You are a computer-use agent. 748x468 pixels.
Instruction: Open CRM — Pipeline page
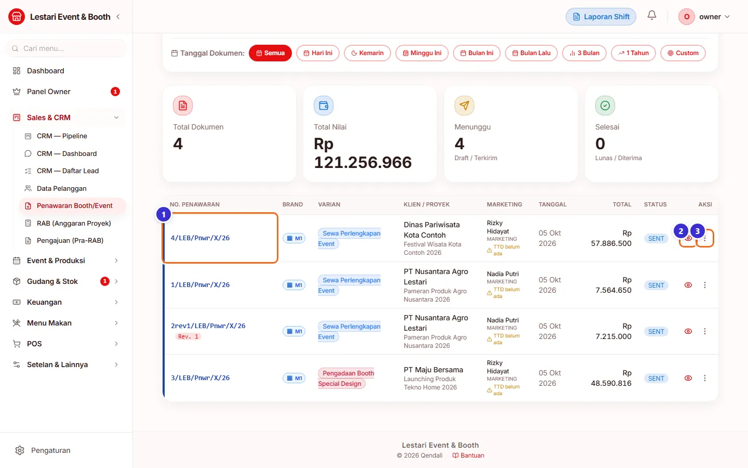[x=72, y=136]
